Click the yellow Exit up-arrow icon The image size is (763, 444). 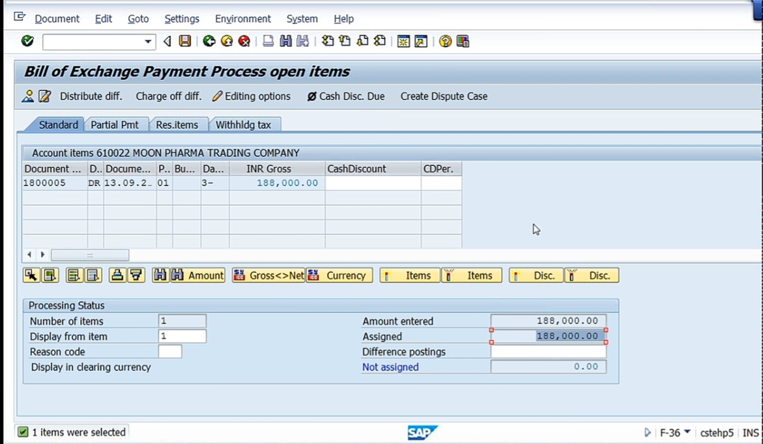(227, 41)
